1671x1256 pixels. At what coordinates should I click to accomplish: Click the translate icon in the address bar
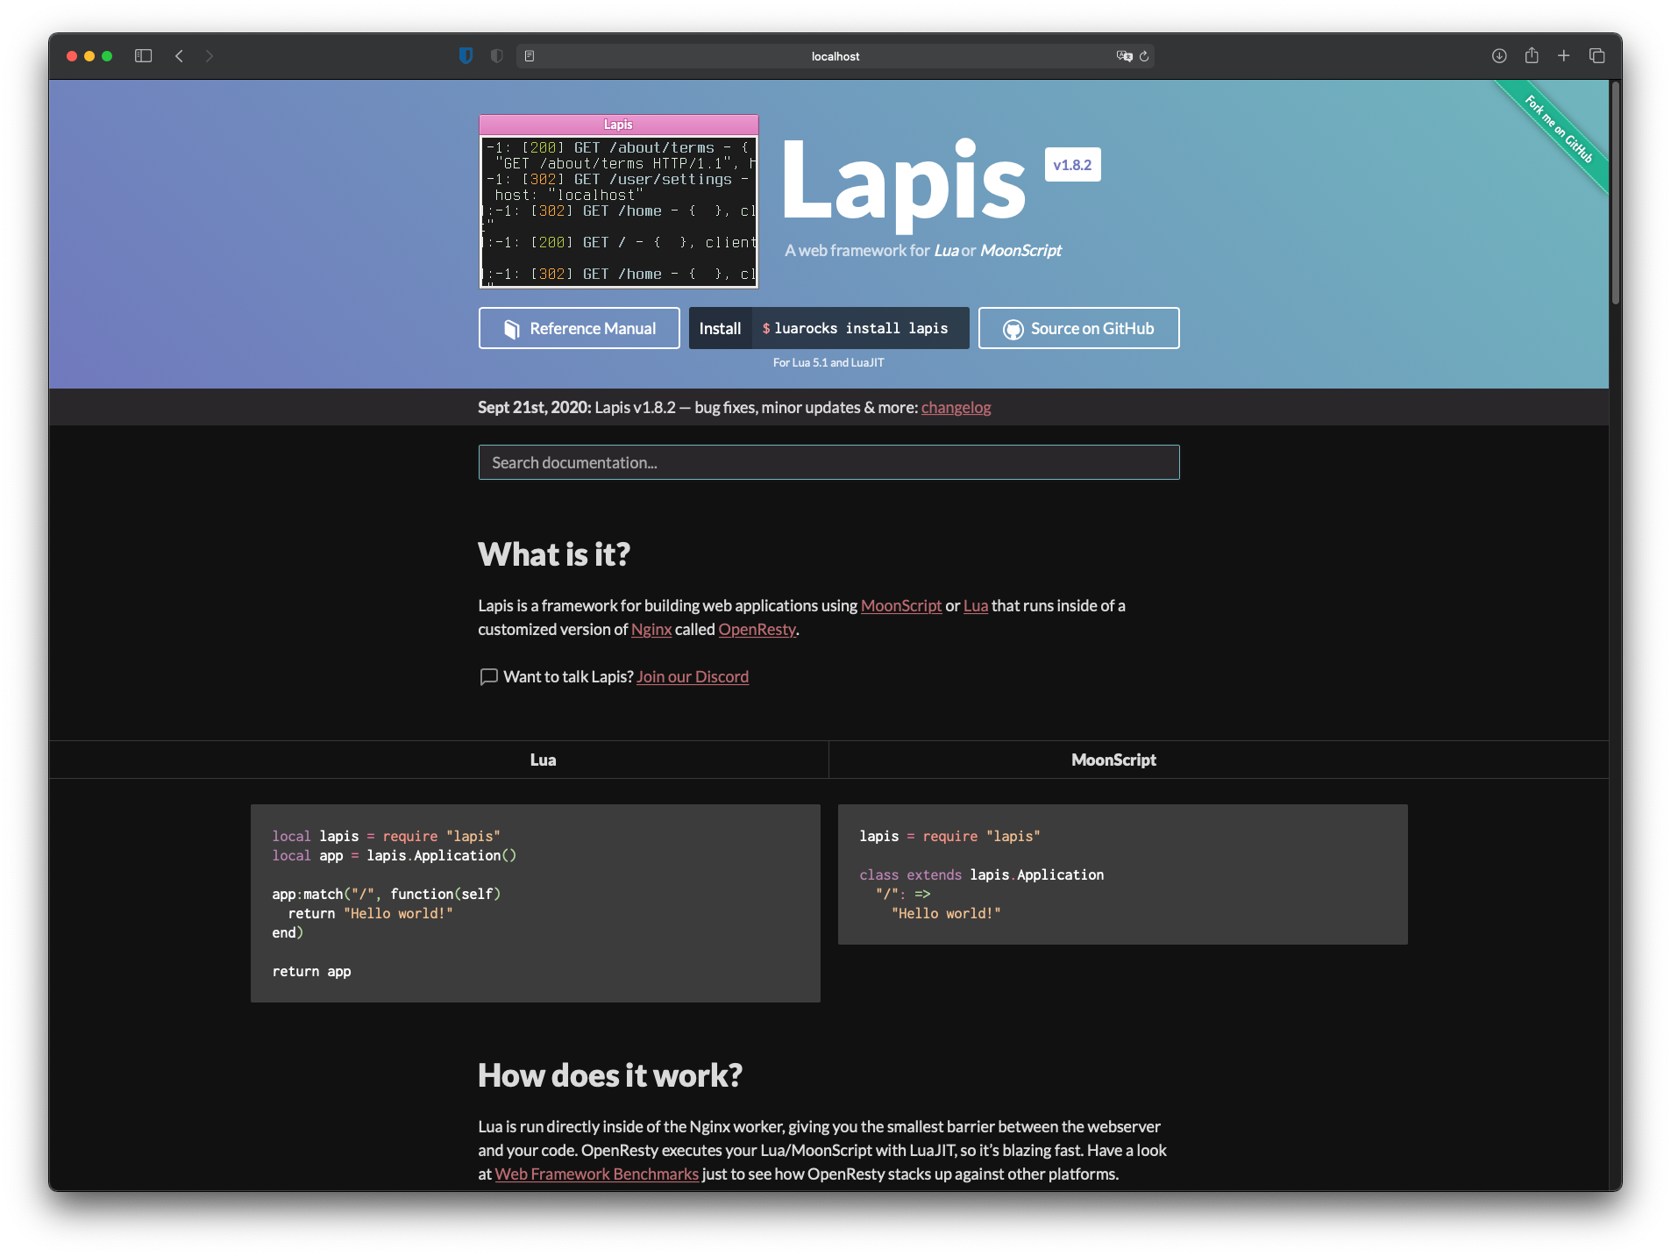pyautogui.click(x=1124, y=56)
